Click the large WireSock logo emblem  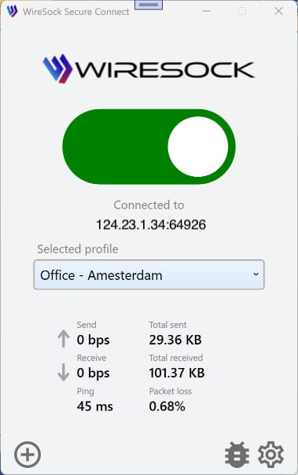tap(57, 68)
